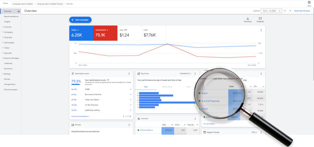Select the Day tab on Day & hour card
Screen dimensions: 314x147
(146, 87)
